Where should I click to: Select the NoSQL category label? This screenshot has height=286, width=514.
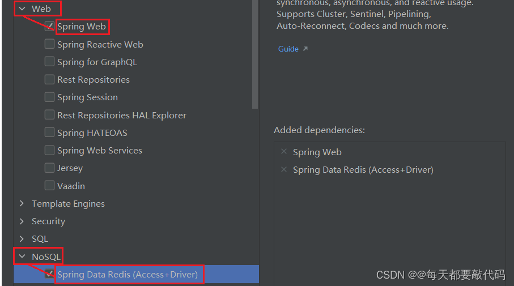(46, 257)
